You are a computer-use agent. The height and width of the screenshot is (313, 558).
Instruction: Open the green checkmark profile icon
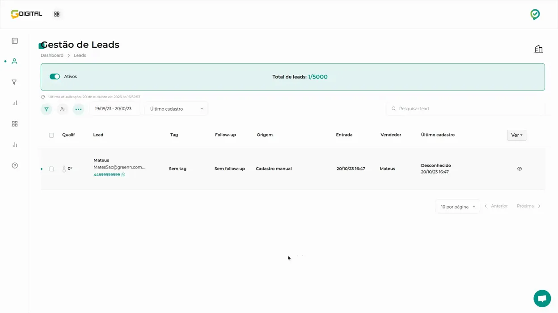tap(535, 14)
